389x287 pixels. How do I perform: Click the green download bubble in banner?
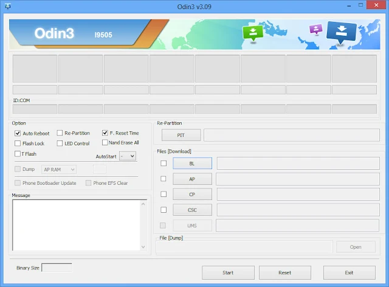point(253,33)
